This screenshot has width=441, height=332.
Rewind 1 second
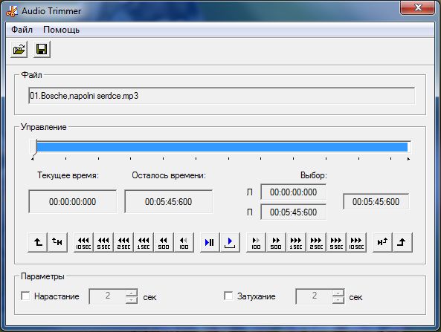[144, 242]
